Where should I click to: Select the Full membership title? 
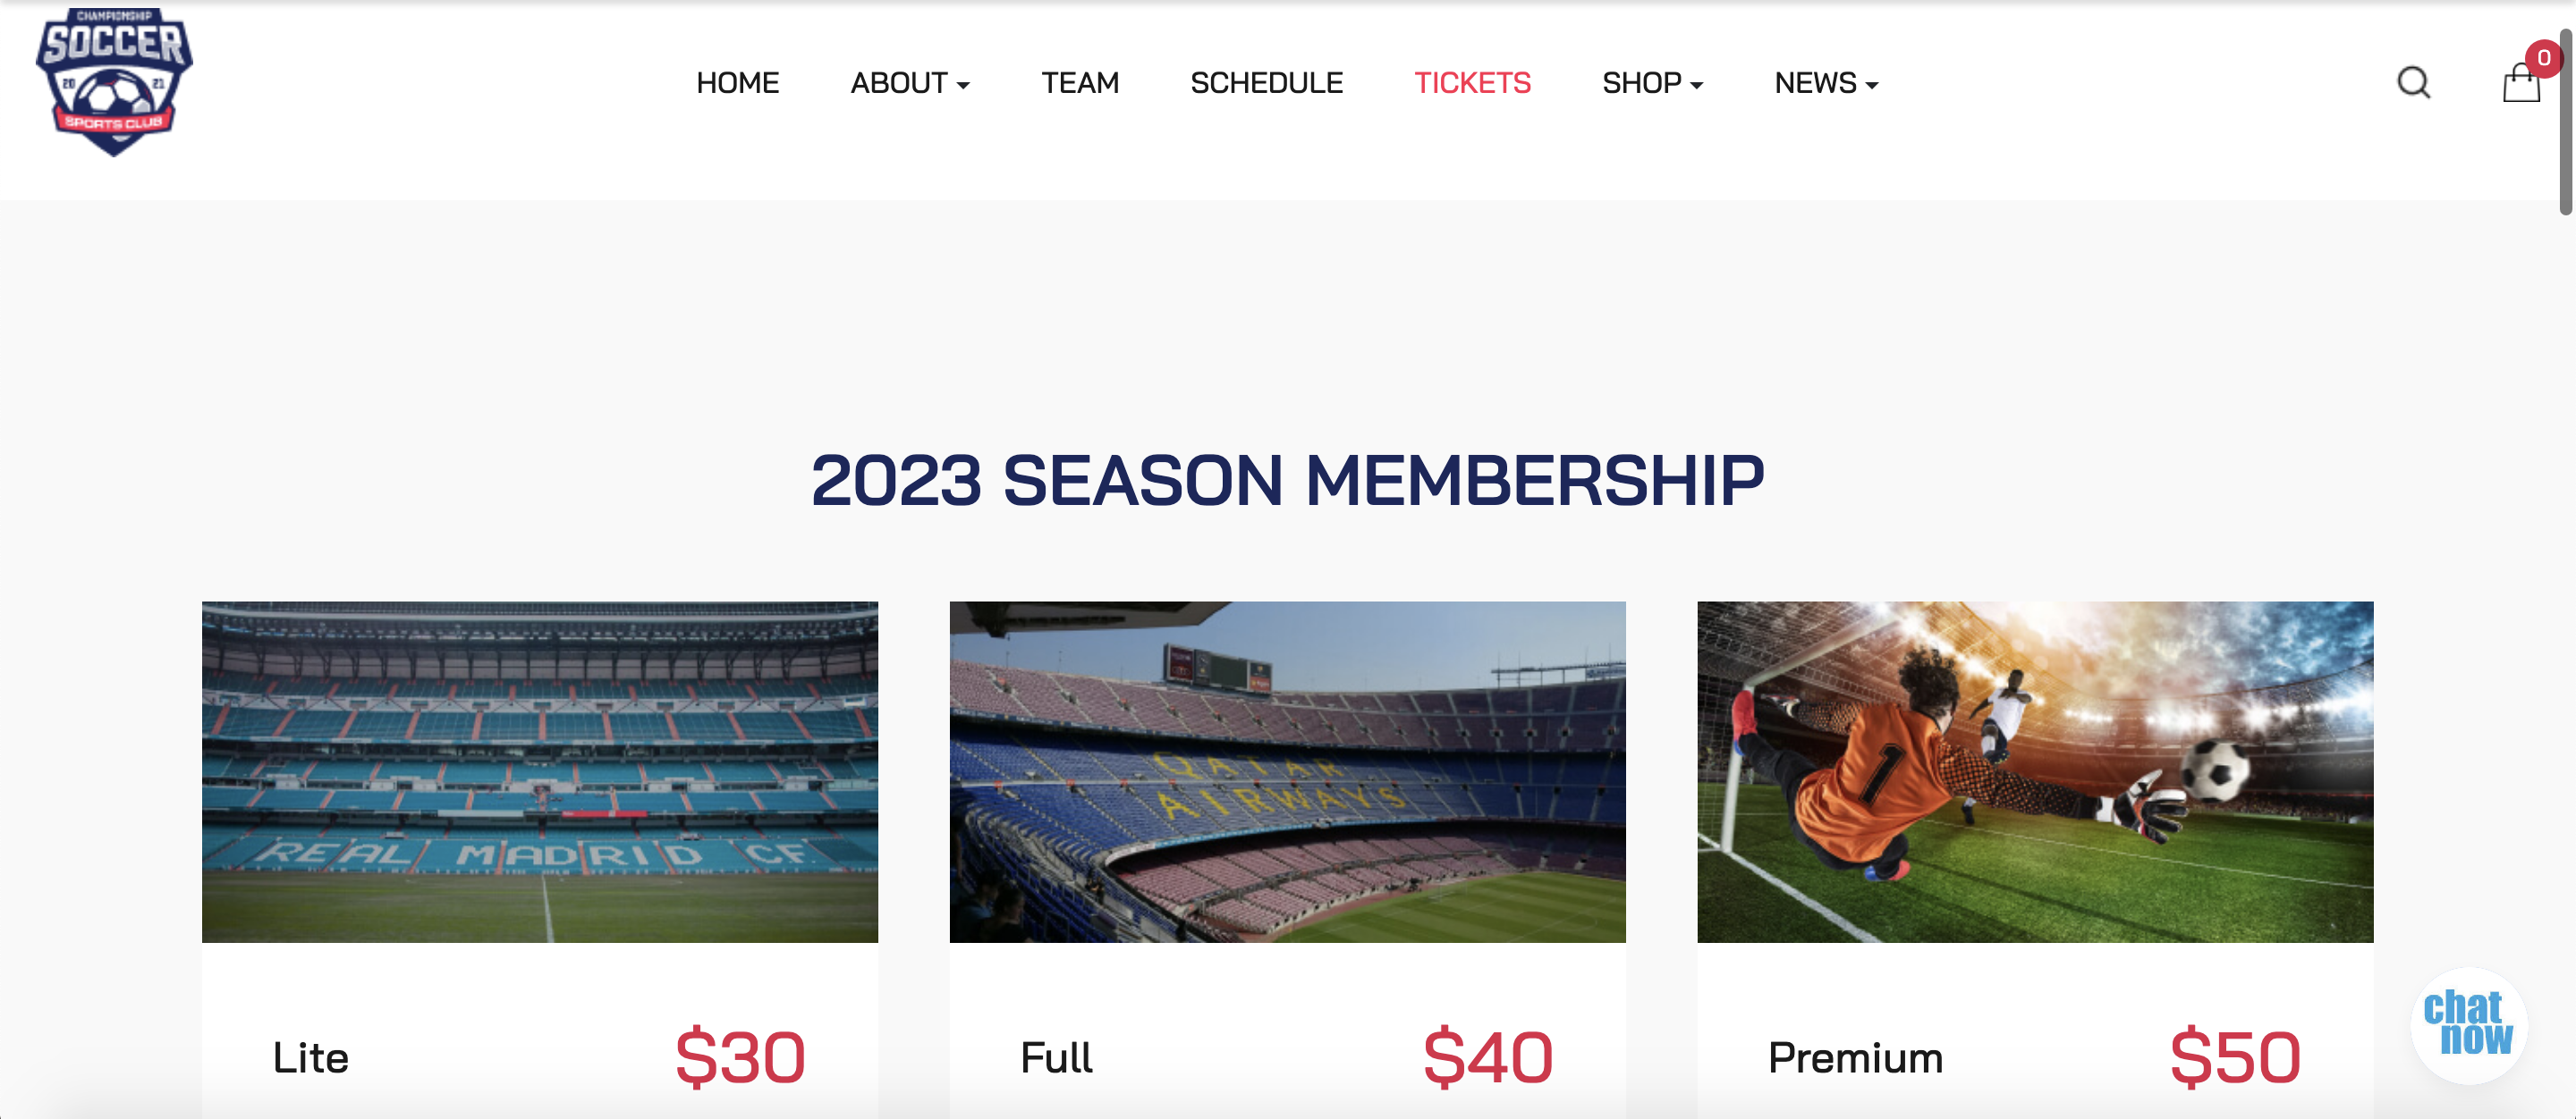(x=1056, y=1057)
